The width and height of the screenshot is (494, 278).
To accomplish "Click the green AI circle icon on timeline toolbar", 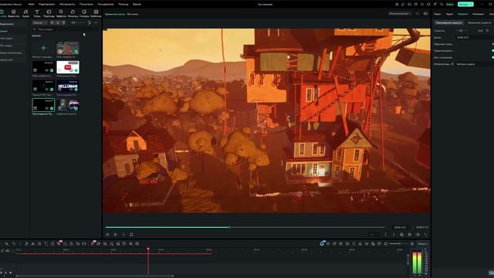I will 322,244.
